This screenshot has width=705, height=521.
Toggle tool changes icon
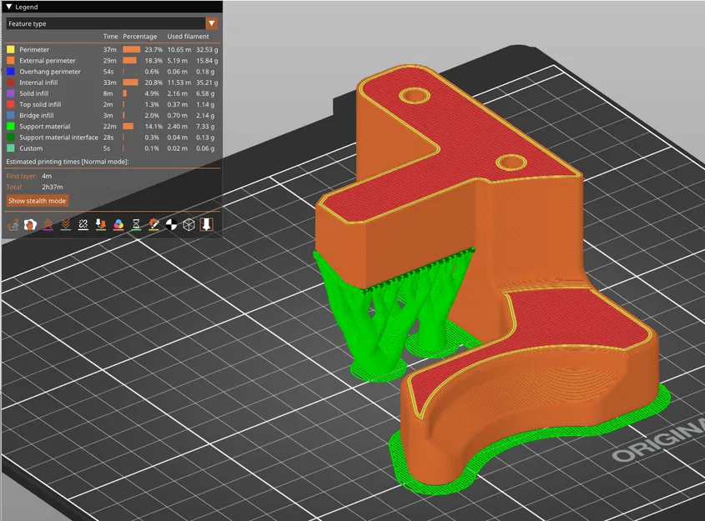101,224
